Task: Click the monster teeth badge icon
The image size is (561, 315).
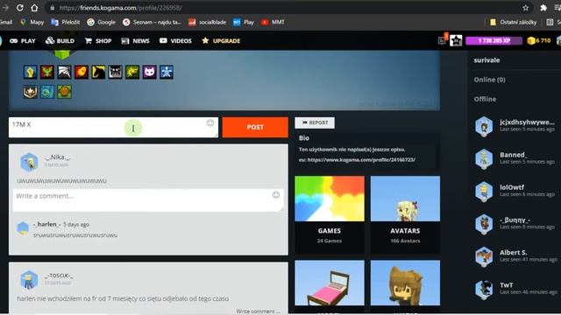Action: pos(115,72)
